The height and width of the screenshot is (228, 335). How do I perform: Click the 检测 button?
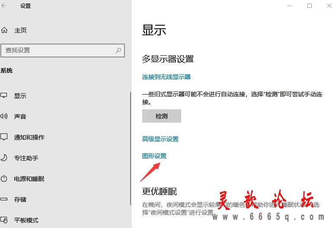162,116
